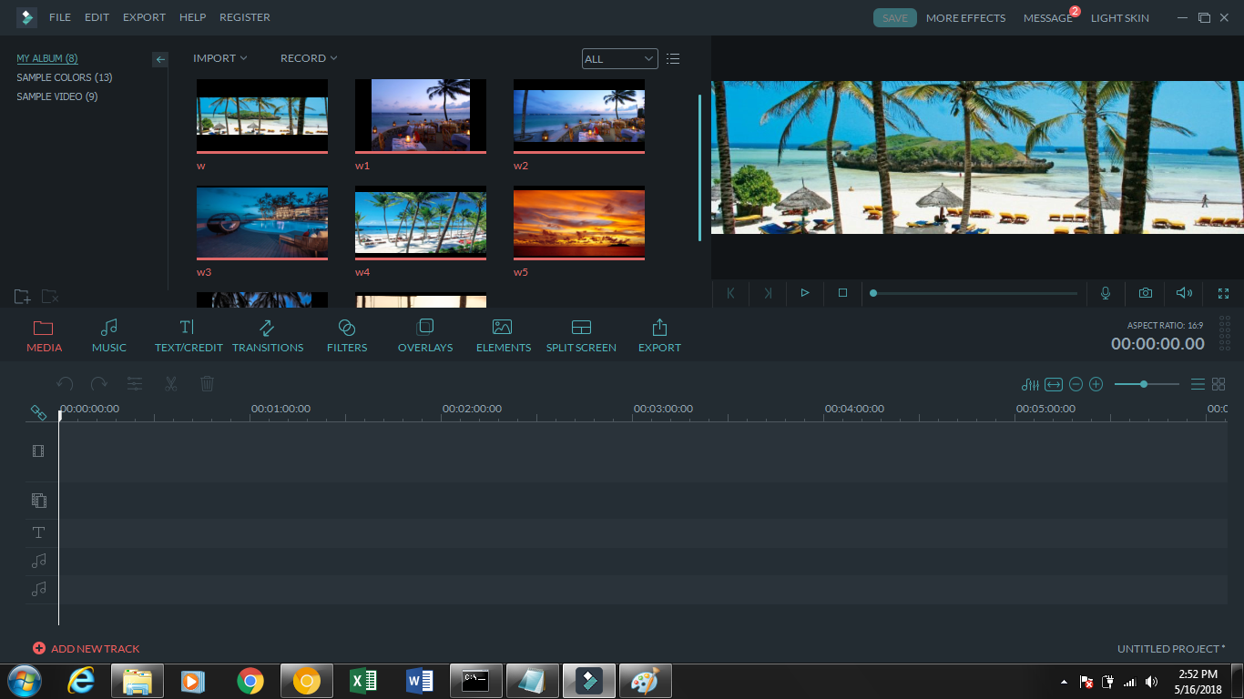Image resolution: width=1244 pixels, height=699 pixels.
Task: Click the zoom to fit timeline icon
Action: [x=1054, y=384]
